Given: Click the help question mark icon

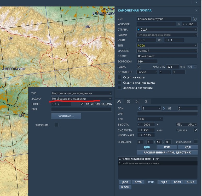Looking at the screenshot, I should pos(194,19).
